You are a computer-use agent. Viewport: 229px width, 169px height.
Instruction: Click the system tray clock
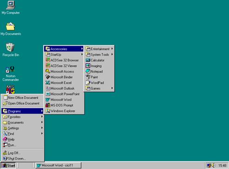click(222, 166)
